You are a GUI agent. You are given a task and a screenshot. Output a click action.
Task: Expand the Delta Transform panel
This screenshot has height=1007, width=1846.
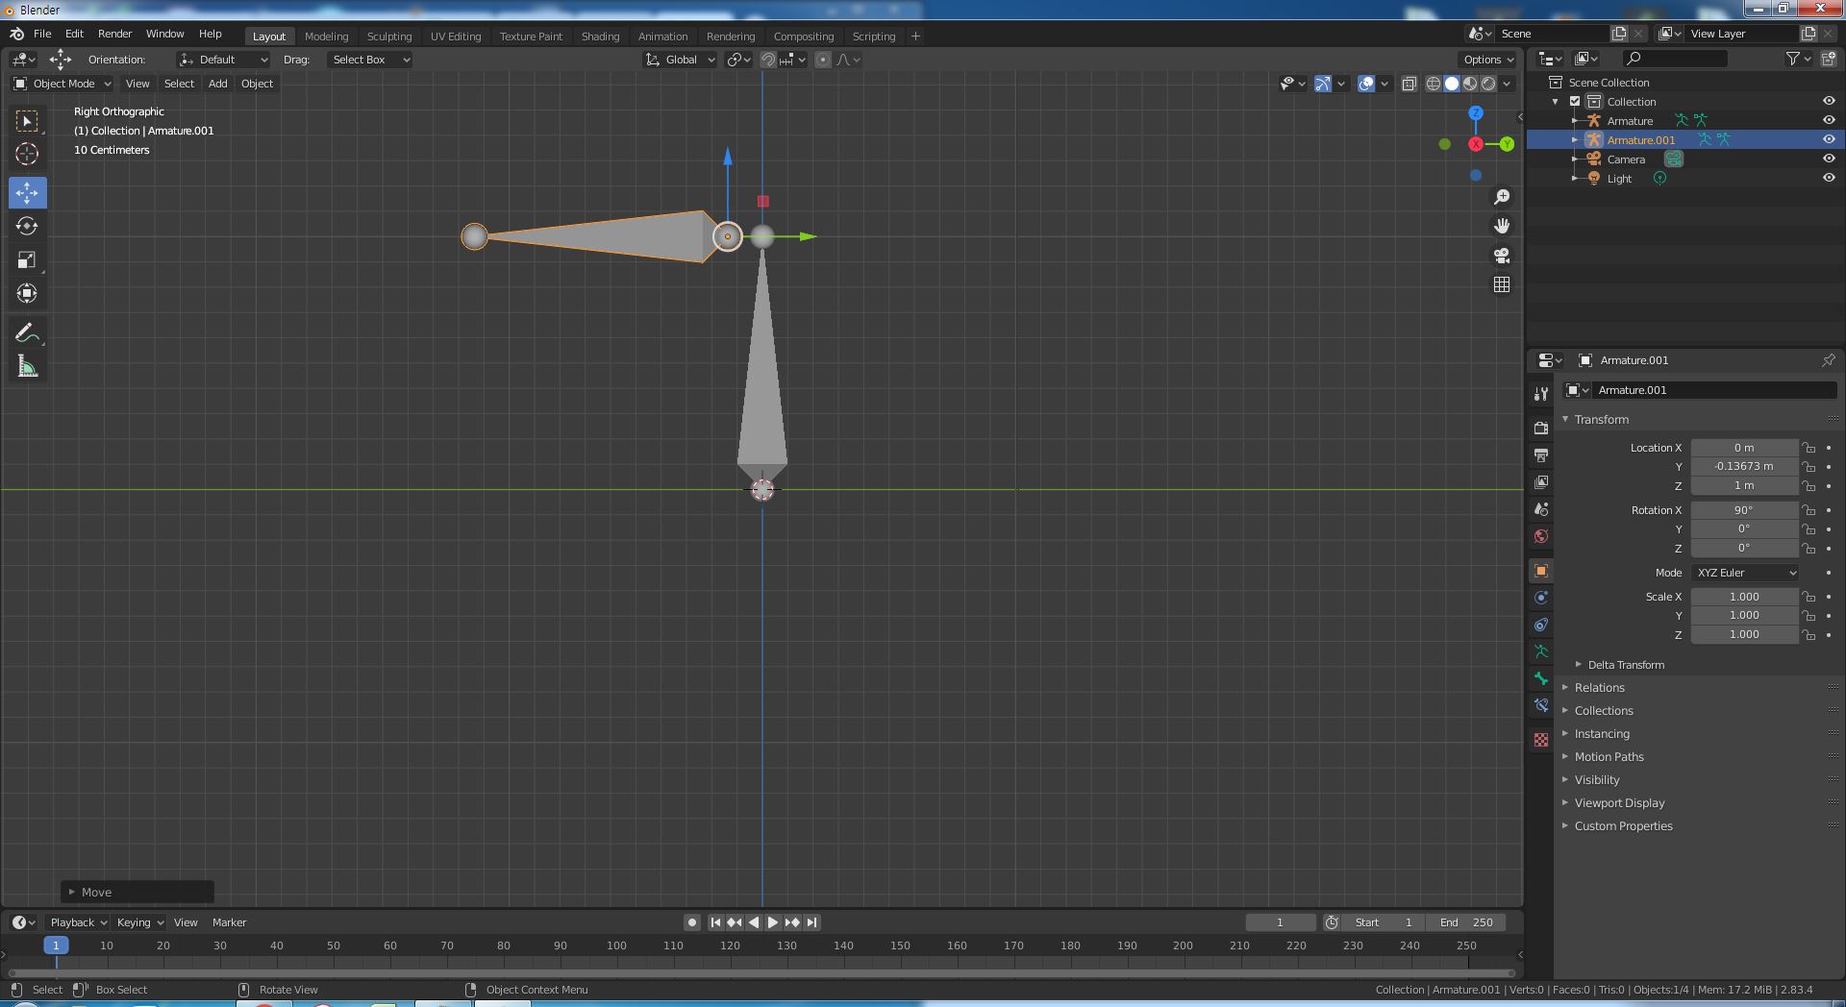pos(1626,665)
